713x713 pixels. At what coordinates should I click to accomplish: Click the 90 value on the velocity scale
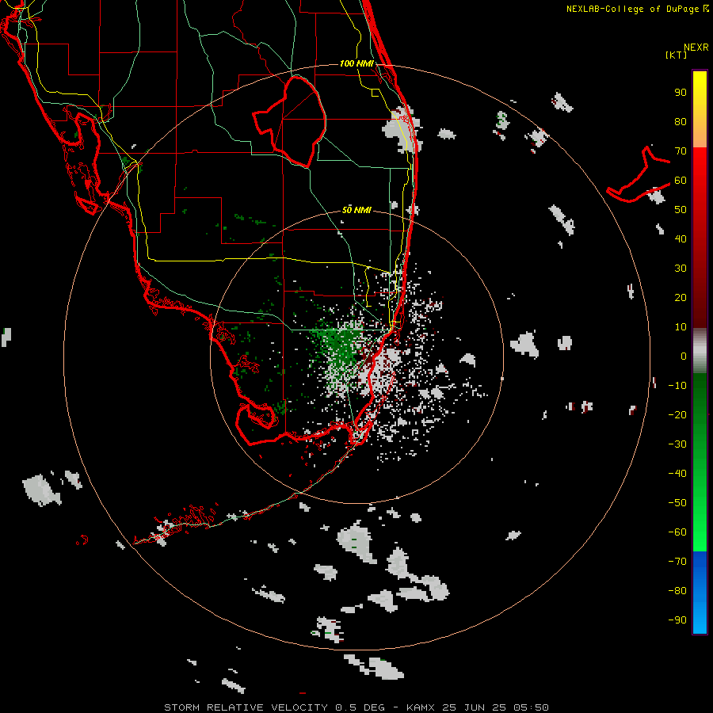tap(681, 93)
